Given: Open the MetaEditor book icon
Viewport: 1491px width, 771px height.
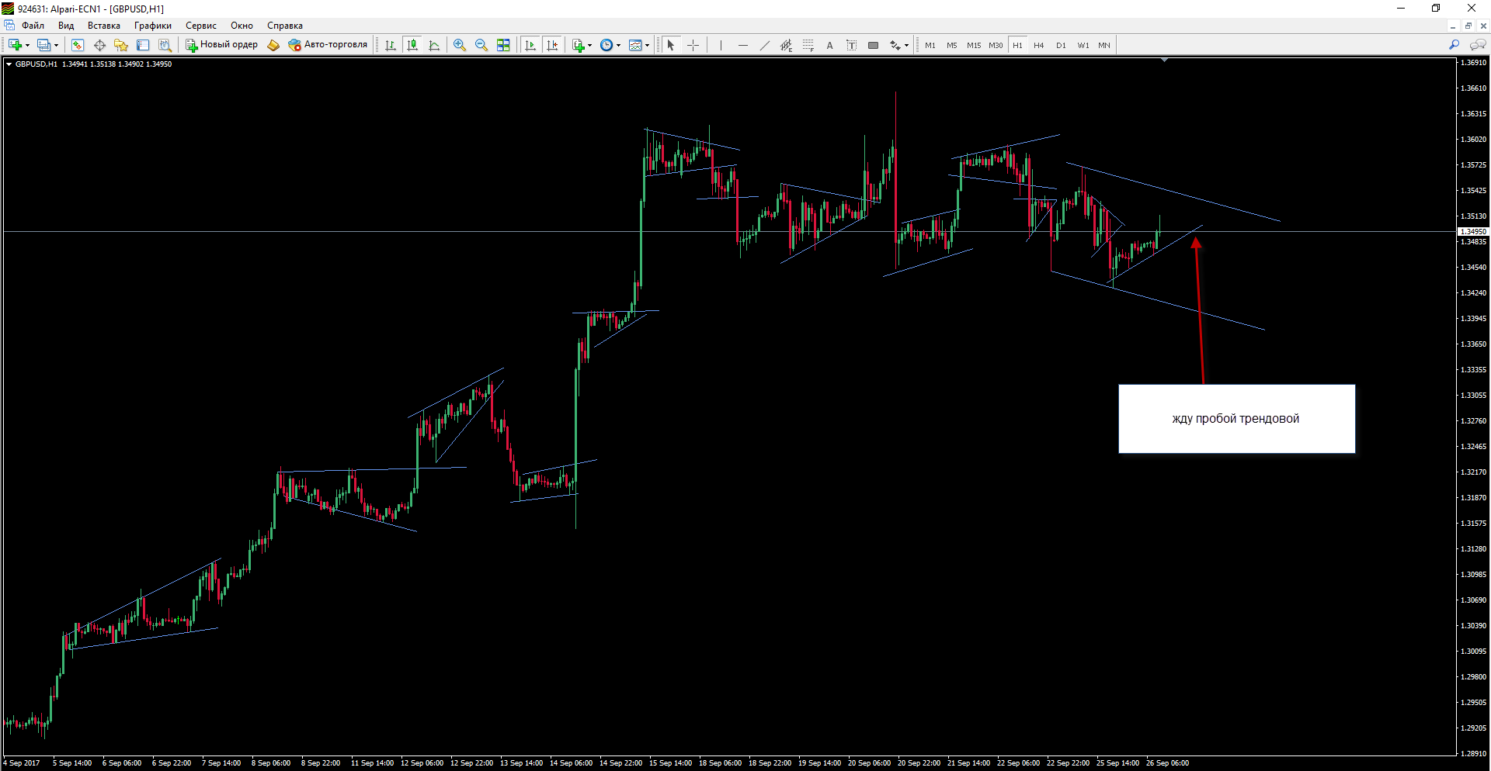Looking at the screenshot, I should 273,45.
